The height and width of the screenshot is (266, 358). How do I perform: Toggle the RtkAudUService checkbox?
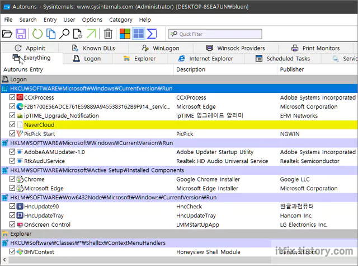click(x=12, y=161)
